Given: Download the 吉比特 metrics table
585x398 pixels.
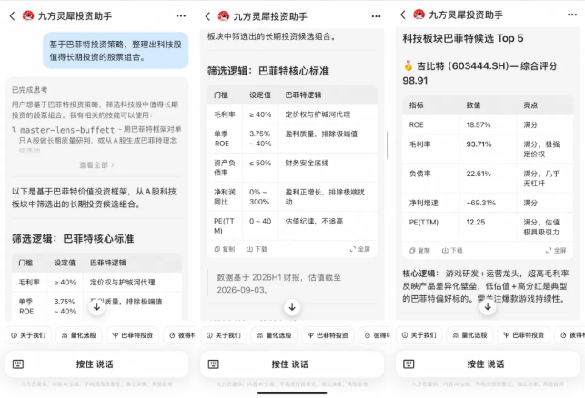Looking at the screenshot, I should pyautogui.click(x=452, y=251).
